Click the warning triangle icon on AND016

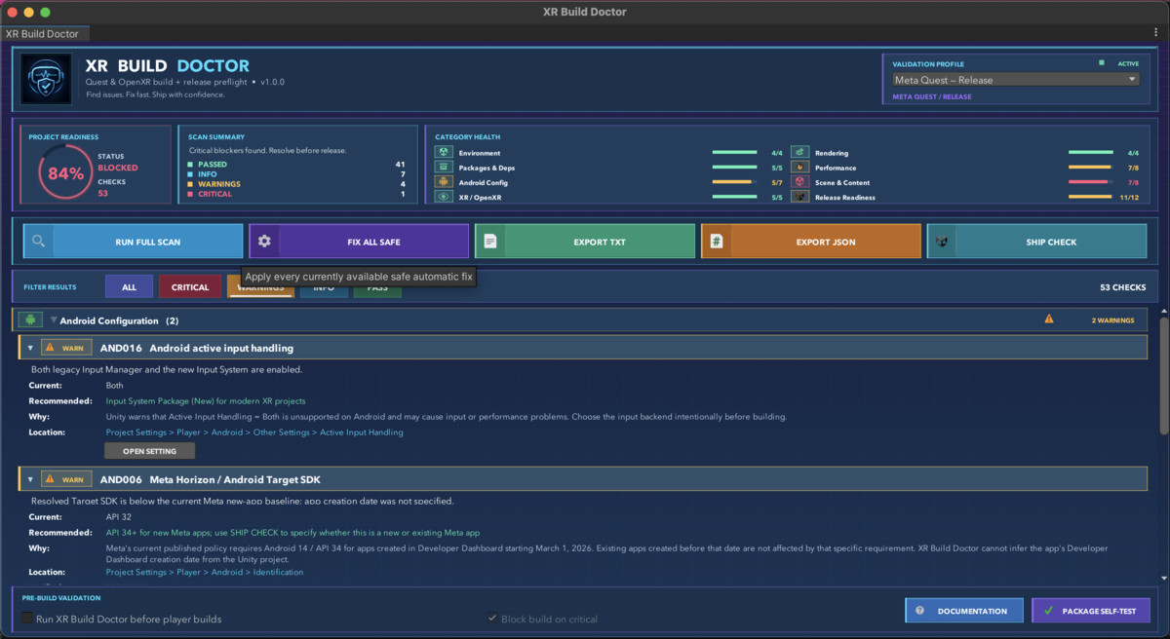[50, 348]
